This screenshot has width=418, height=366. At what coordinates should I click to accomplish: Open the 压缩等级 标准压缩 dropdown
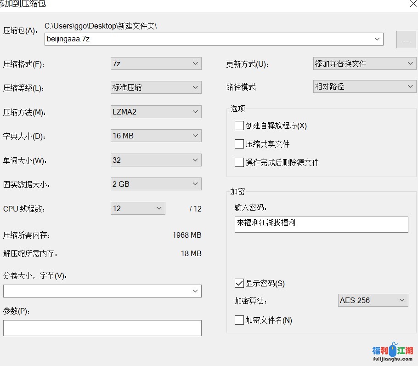tap(156, 87)
